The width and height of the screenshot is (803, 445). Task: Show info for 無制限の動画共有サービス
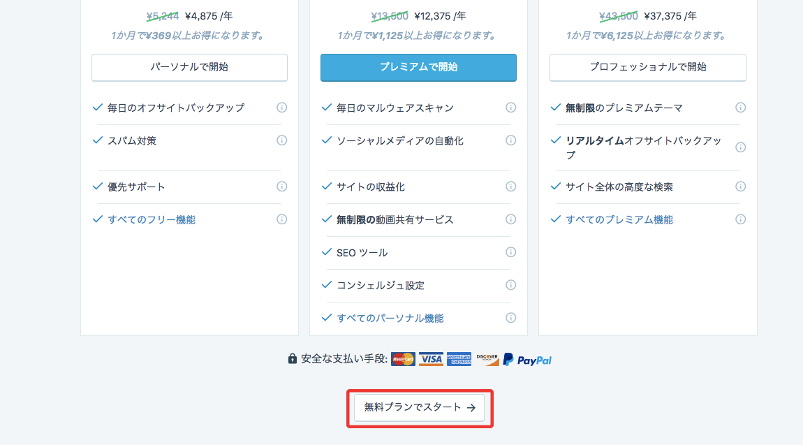[511, 219]
